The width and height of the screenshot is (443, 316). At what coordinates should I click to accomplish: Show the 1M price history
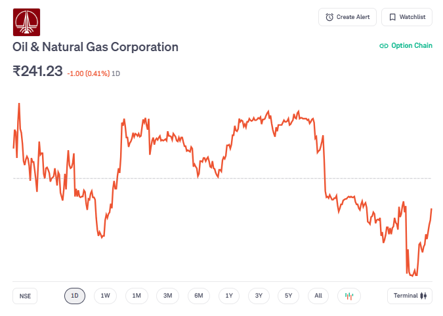[137, 296]
